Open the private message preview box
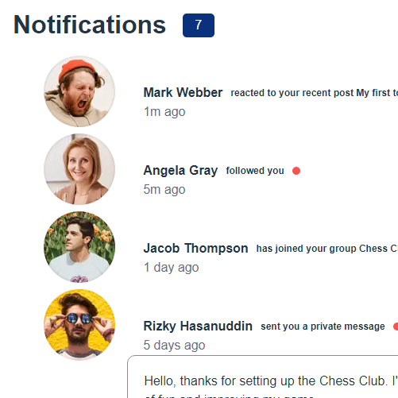Screen dimensions: 398x398 [263, 377]
